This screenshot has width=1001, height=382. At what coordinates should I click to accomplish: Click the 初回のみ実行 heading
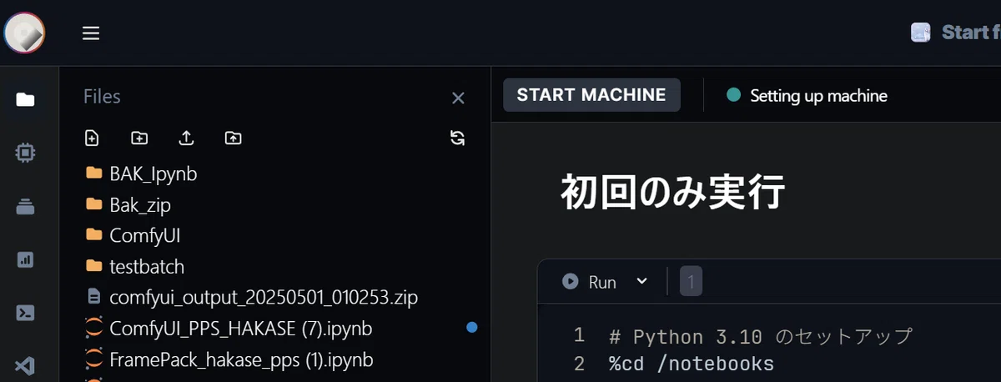[x=672, y=191]
